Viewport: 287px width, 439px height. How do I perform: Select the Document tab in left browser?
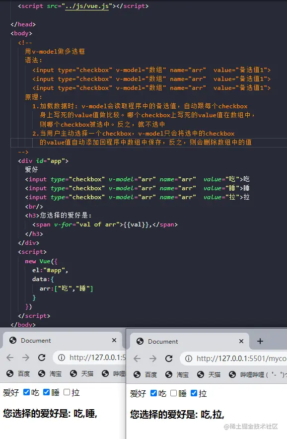pos(62,341)
